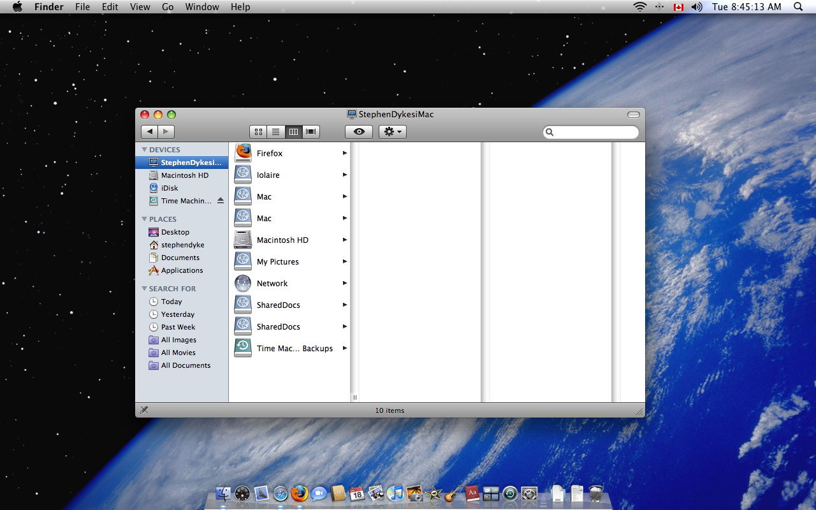Select All Documents in the sidebar
The height and width of the screenshot is (510, 816).
tap(182, 365)
